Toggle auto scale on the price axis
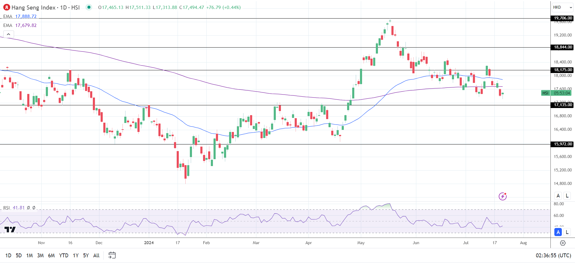 (x=558, y=196)
